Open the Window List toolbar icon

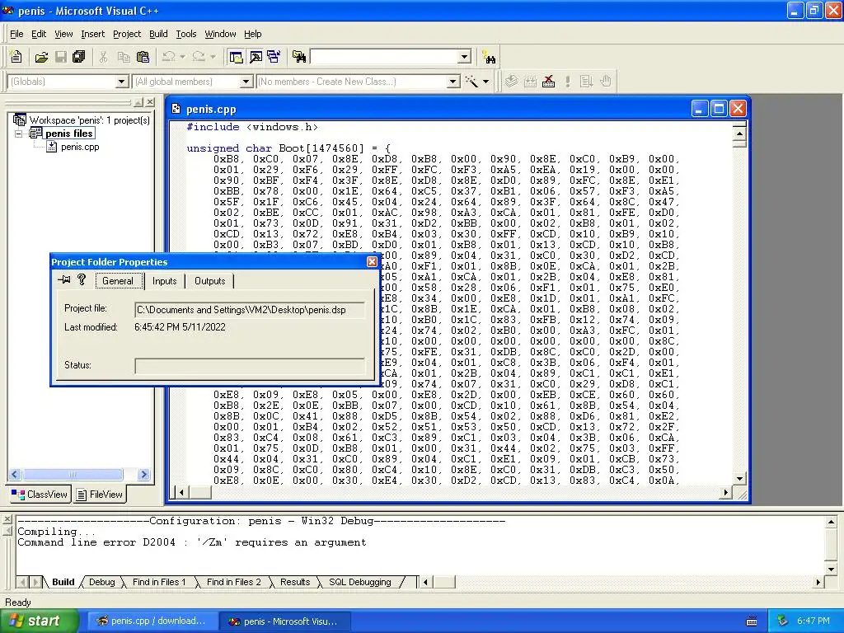tap(274, 57)
